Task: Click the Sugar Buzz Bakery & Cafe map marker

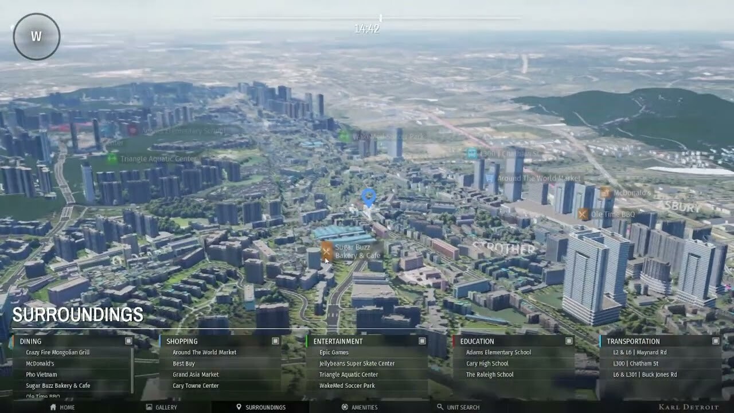Action: [x=327, y=251]
